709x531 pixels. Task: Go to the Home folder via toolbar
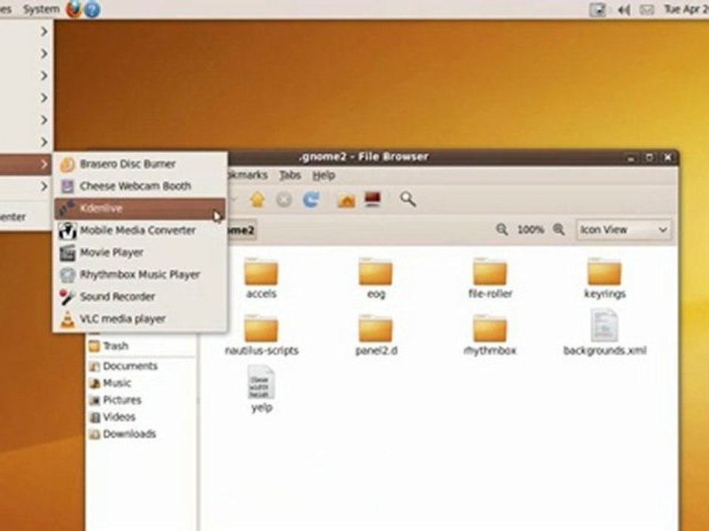click(346, 200)
